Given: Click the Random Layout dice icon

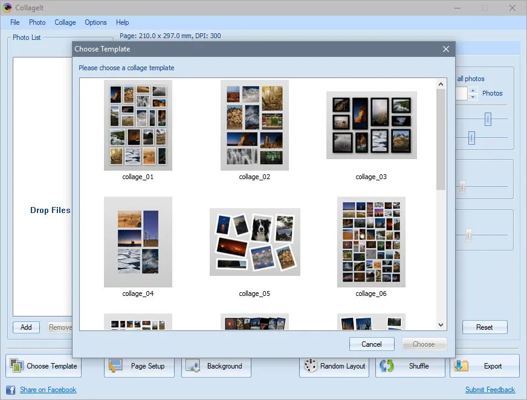Looking at the screenshot, I should pyautogui.click(x=310, y=366).
